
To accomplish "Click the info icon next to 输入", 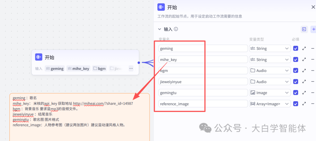I will (x=176, y=29).
